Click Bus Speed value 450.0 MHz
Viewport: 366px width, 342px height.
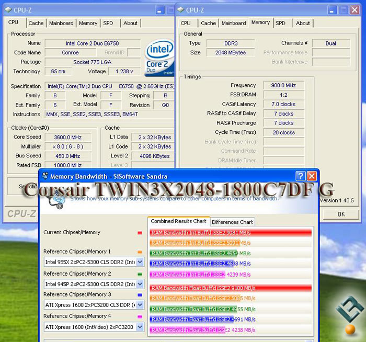68,156
